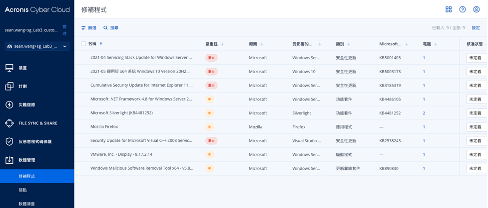Screen dimensions: 488x208
Task: Open FILE SYNC & SHARE section
Action: (x=37, y=123)
